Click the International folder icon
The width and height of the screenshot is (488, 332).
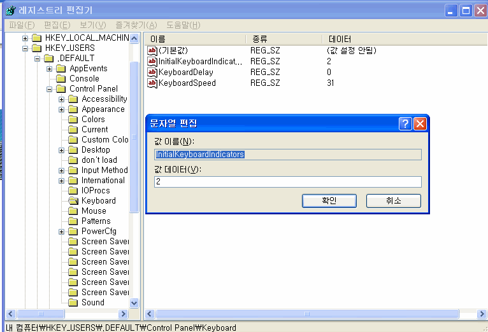[73, 181]
